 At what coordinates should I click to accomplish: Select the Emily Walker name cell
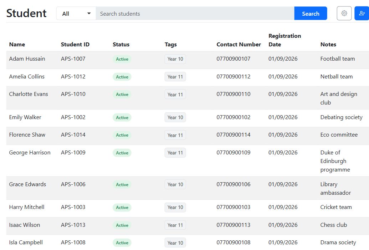[x=25, y=117]
